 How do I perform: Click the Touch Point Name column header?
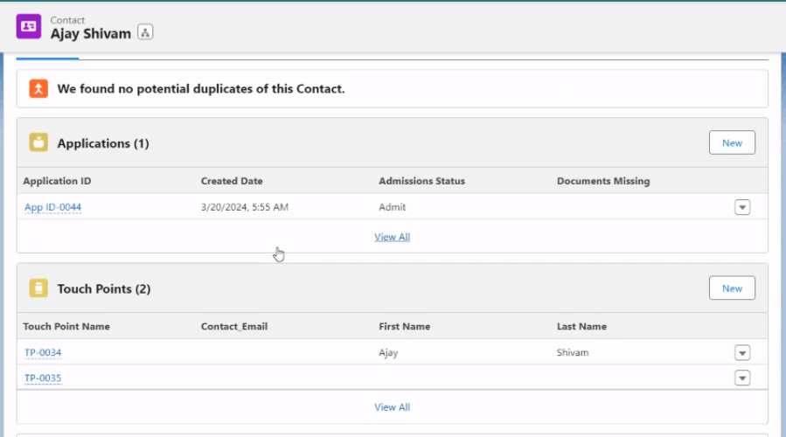tap(66, 326)
